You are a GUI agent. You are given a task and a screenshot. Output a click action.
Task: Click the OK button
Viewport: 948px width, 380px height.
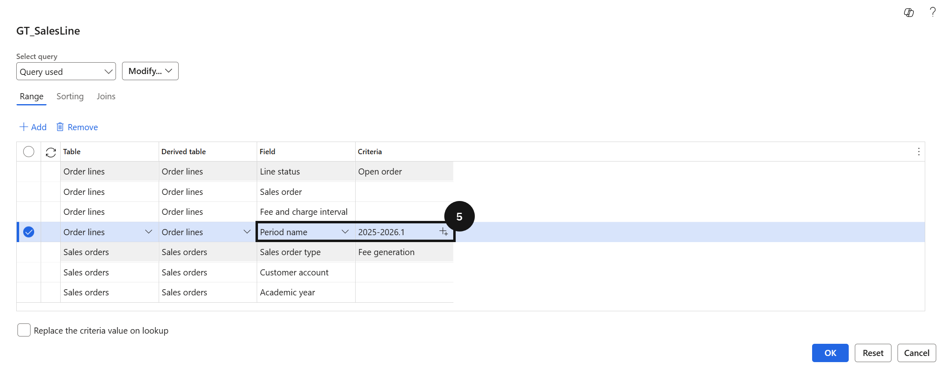(x=830, y=353)
